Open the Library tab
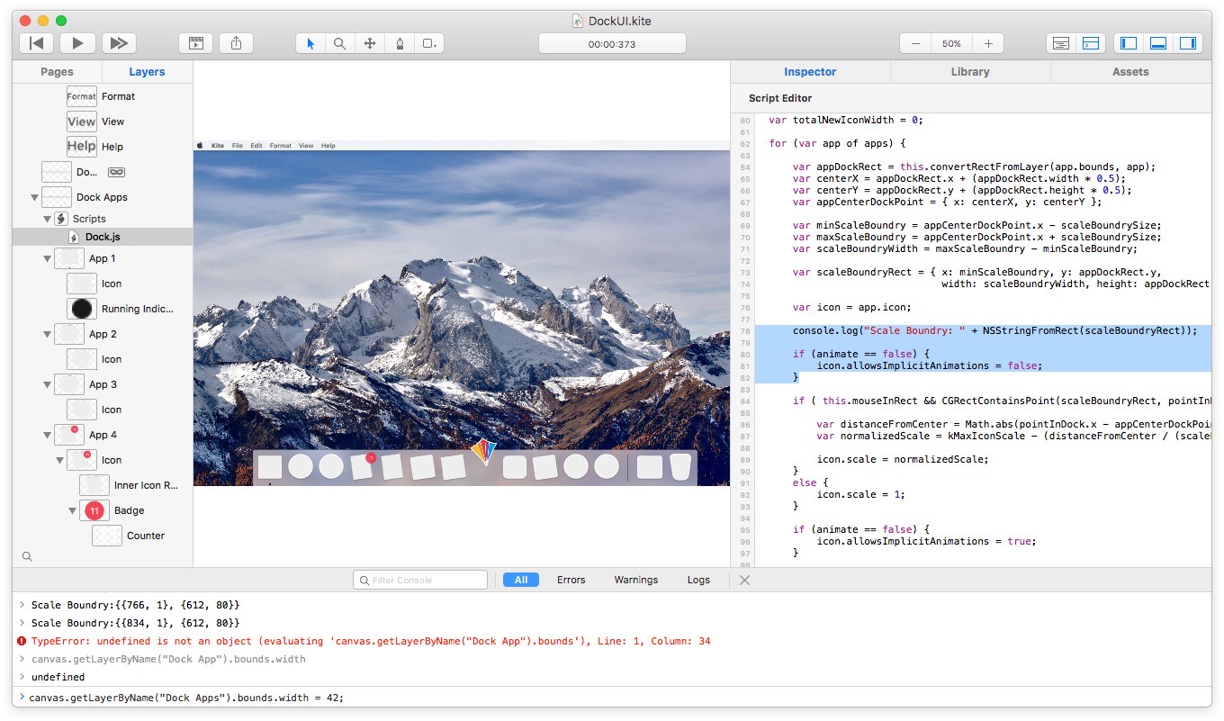The width and height of the screenshot is (1224, 721). pyautogui.click(x=970, y=72)
